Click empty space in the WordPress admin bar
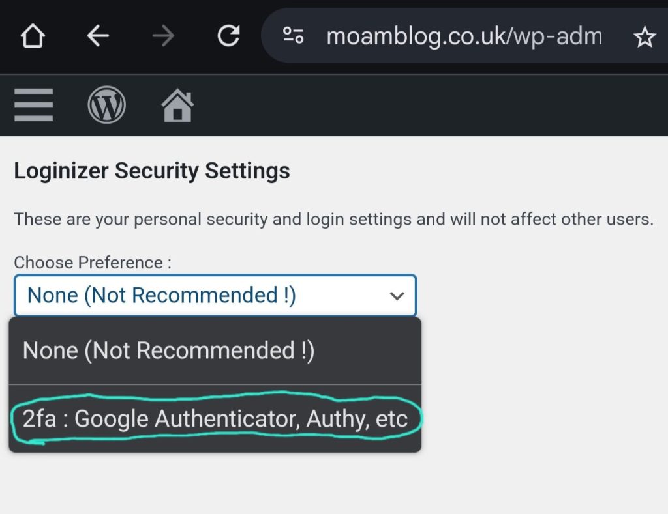 point(424,105)
